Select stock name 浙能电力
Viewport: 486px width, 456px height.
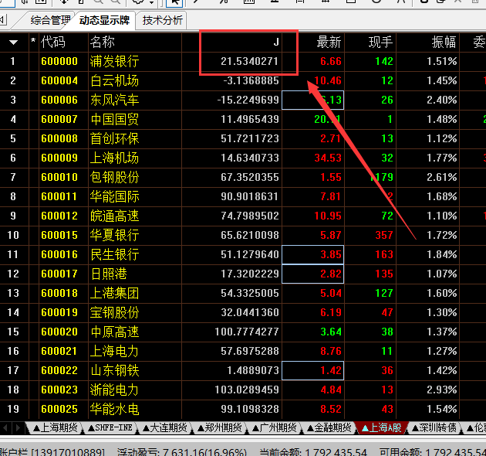click(x=114, y=390)
